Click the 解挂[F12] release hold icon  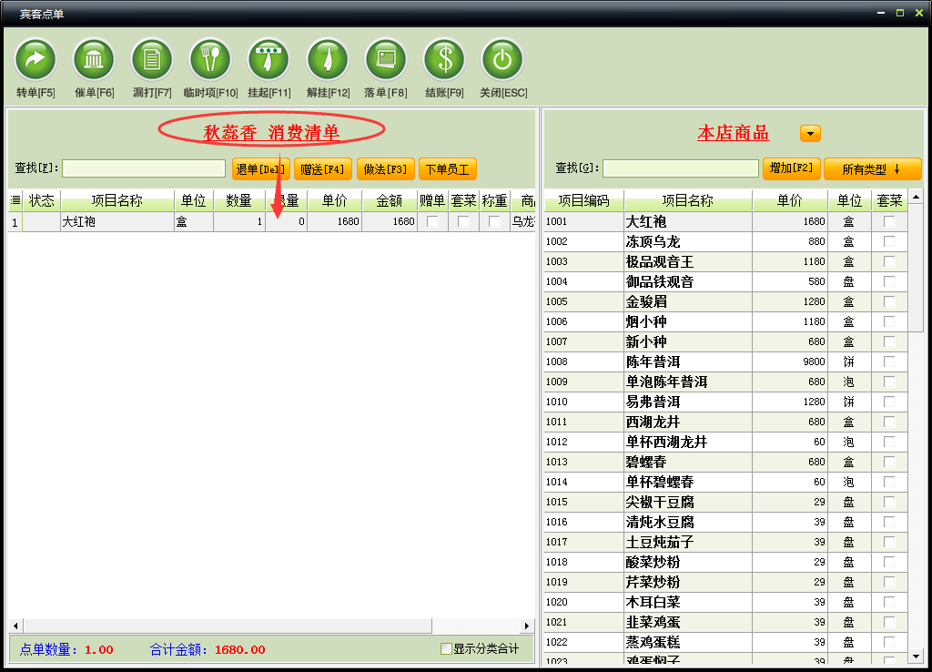pyautogui.click(x=328, y=59)
